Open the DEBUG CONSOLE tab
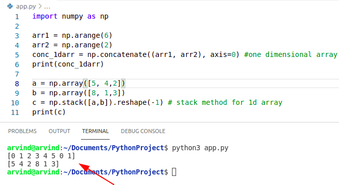This screenshot has height=185, width=339. coord(143,131)
